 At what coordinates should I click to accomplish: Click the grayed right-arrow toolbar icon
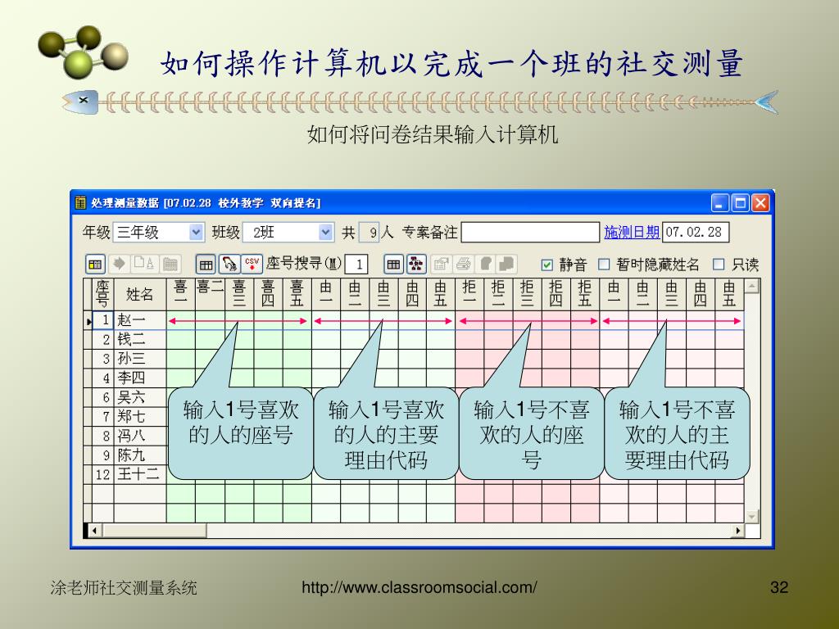click(119, 264)
